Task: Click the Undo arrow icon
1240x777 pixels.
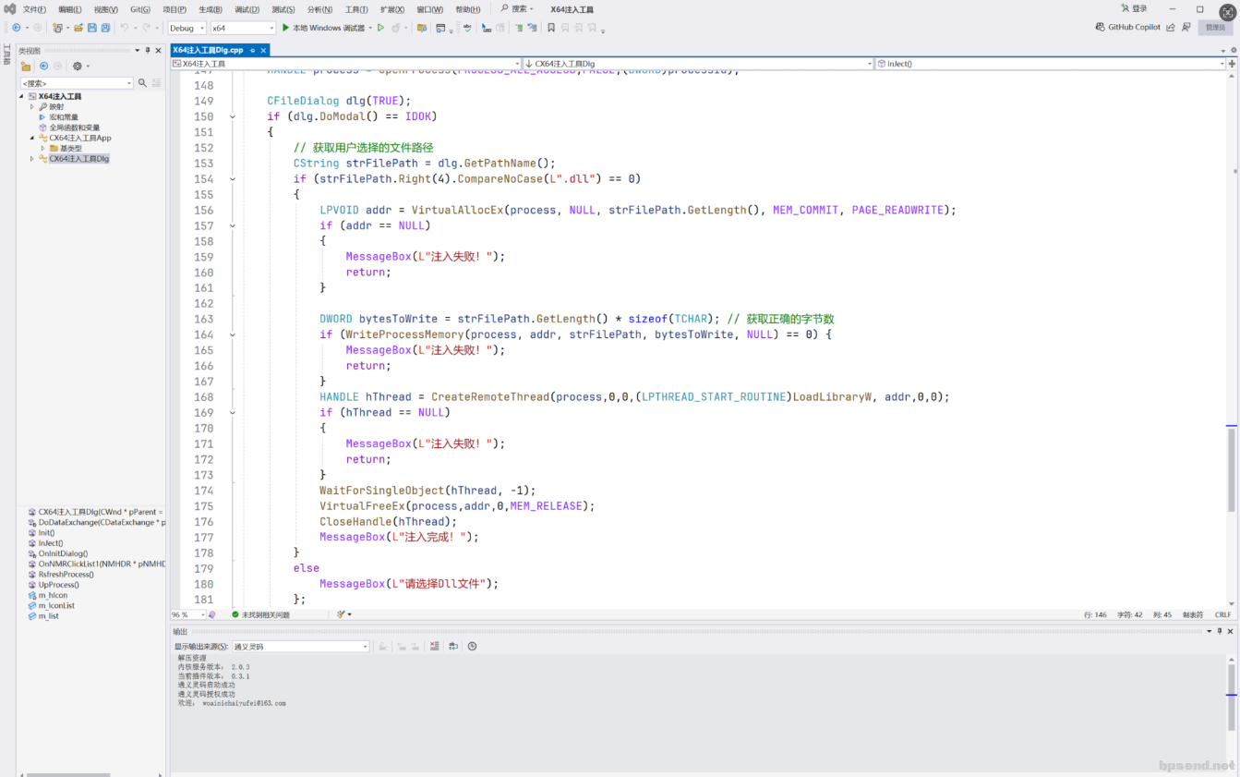Action: click(124, 28)
